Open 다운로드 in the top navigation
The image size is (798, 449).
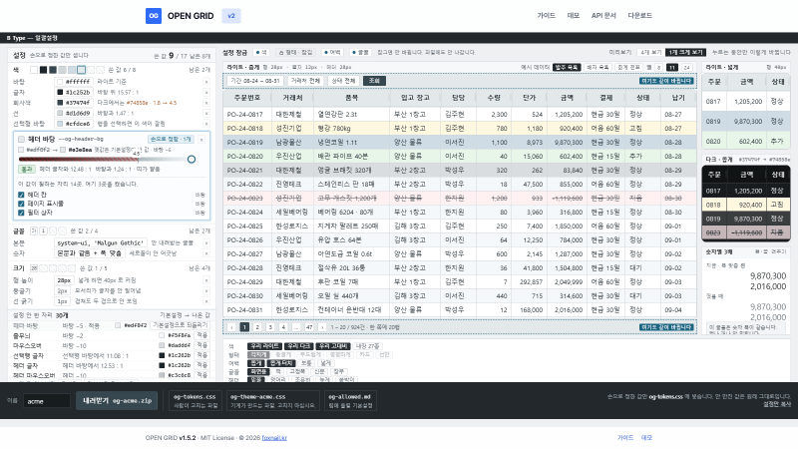tap(639, 16)
